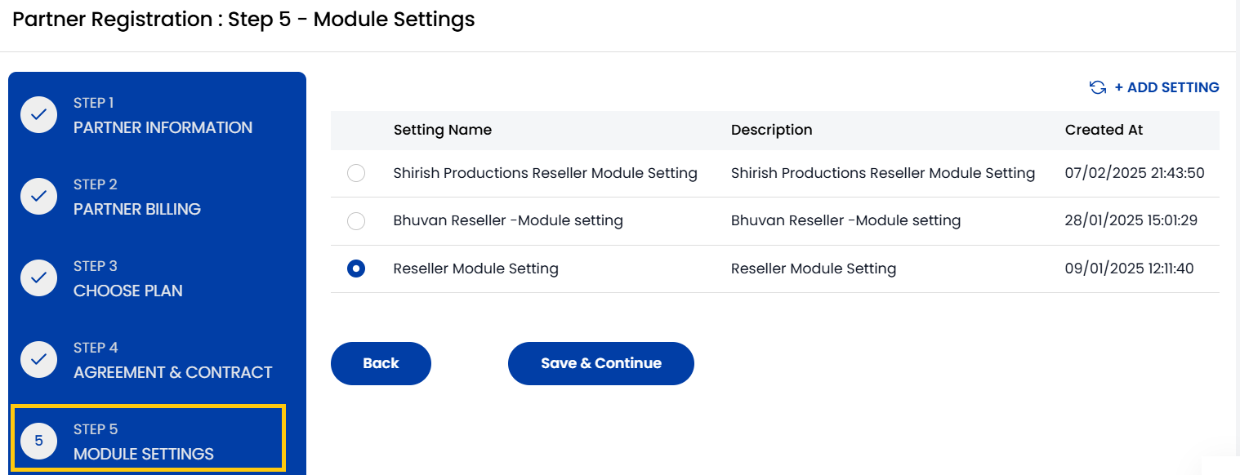Click the + ADD SETTING link
The height and width of the screenshot is (475, 1240).
coord(1166,87)
